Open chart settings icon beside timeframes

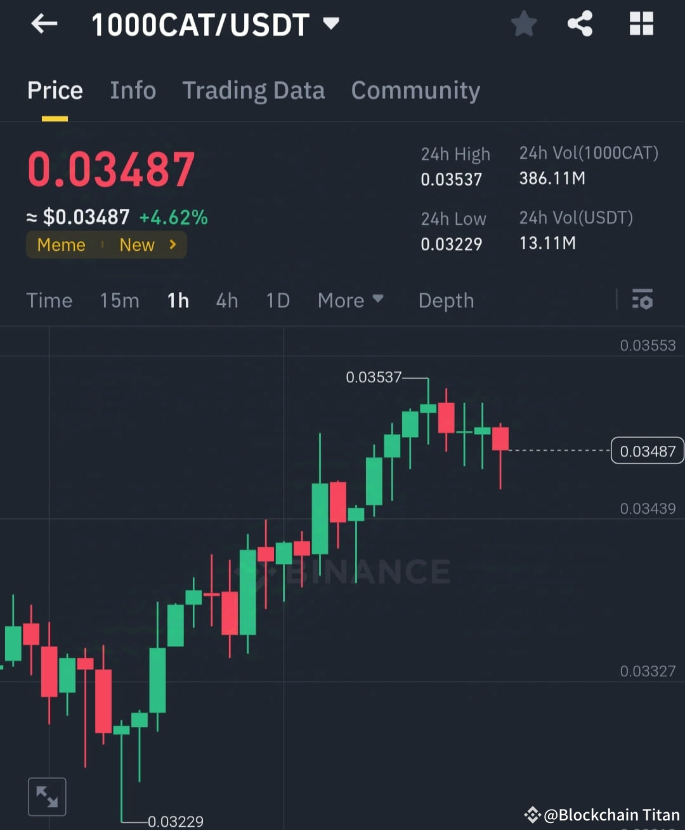pyautogui.click(x=643, y=300)
